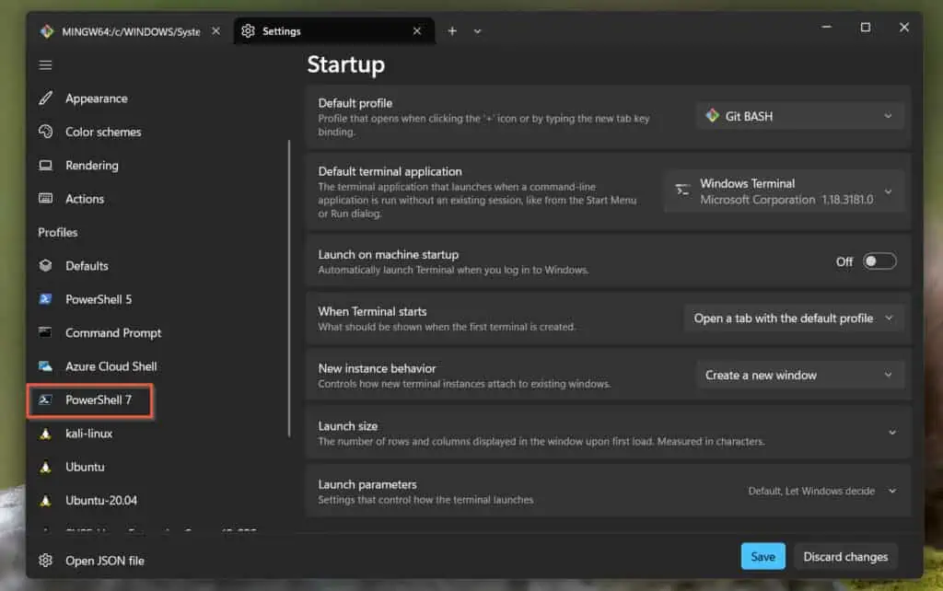The width and height of the screenshot is (943, 591).
Task: Select the Ubuntu profile
Action: [x=85, y=467]
